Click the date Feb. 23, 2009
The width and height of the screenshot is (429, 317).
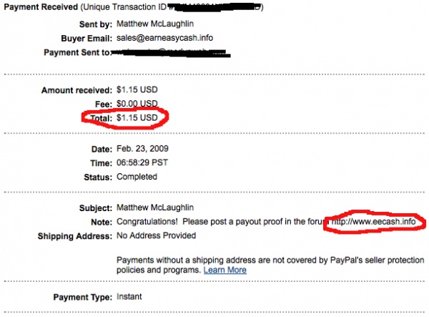pyautogui.click(x=144, y=150)
